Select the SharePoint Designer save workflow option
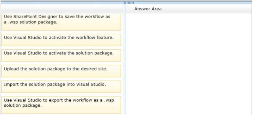Screen dimensions: 253x115 (x=61, y=22)
